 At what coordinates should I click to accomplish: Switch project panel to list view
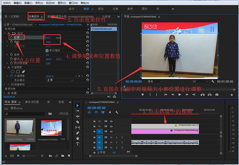click(12, 156)
